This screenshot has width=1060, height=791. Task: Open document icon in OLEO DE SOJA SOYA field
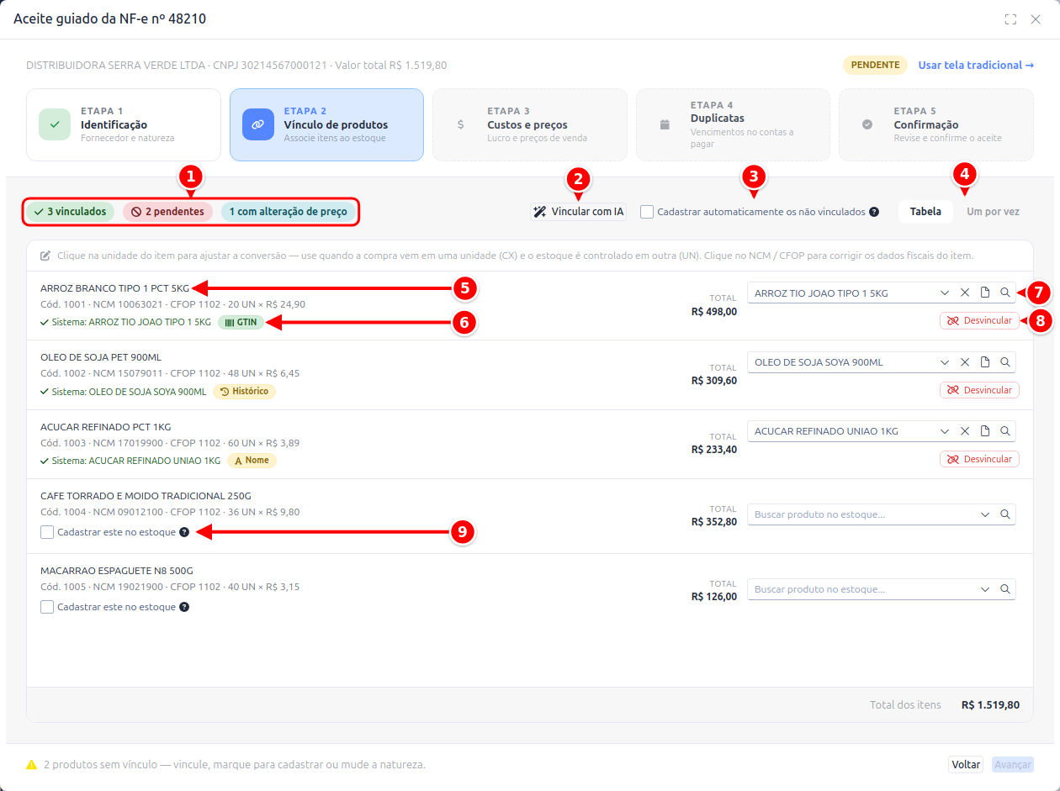[985, 362]
